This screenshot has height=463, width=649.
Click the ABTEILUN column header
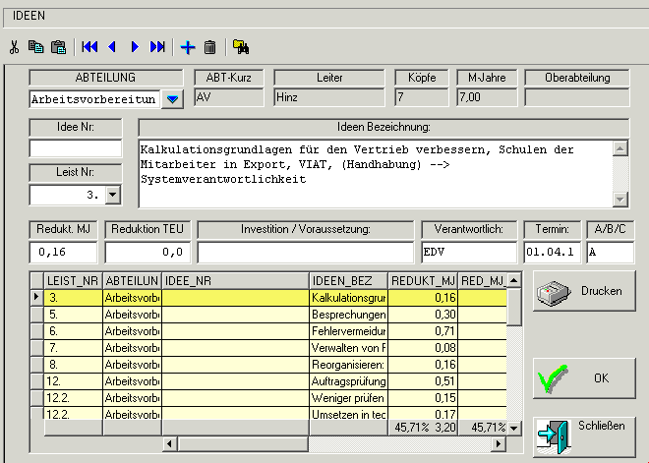132,281
